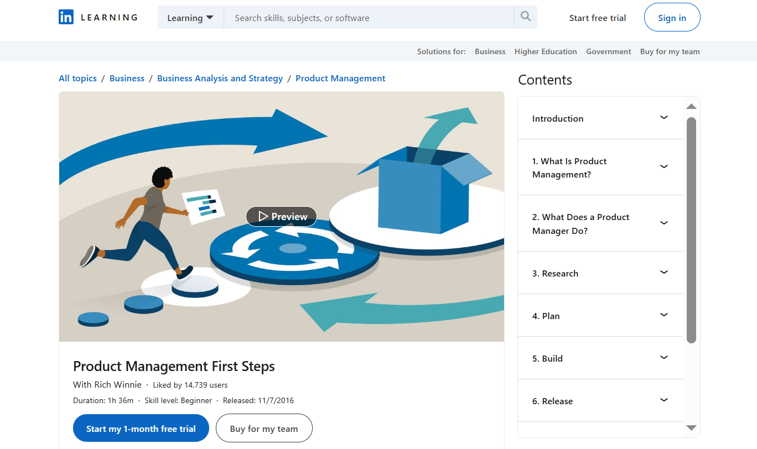Click "Start my 1-month free trial"
This screenshot has width=757, height=449.
(x=141, y=428)
